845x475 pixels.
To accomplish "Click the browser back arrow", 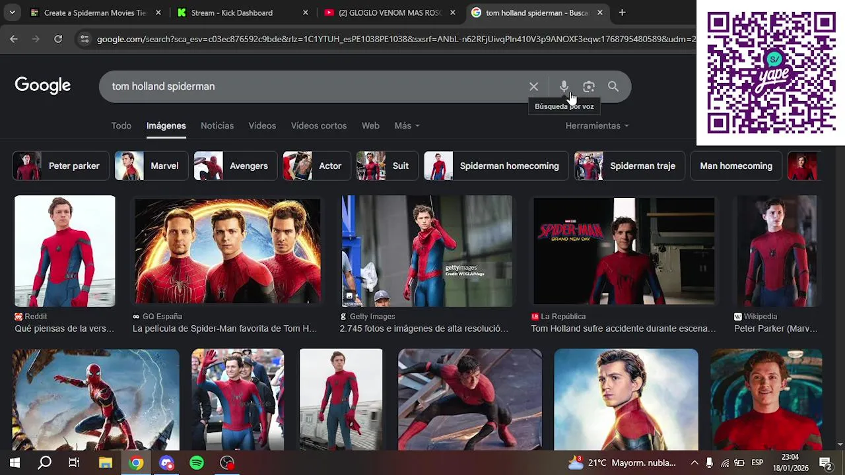I will coord(14,39).
